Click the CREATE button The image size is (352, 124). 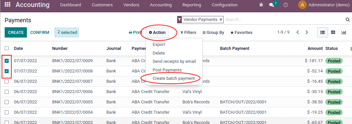point(16,32)
